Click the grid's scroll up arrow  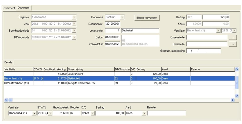pos(237,69)
